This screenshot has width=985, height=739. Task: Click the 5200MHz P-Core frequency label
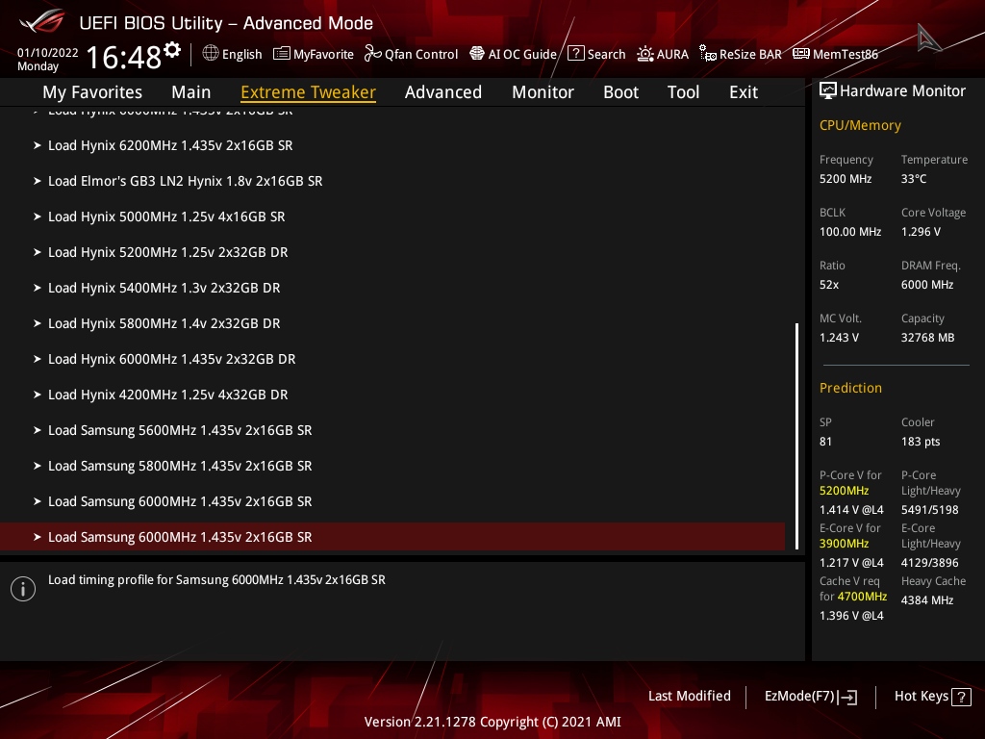(x=844, y=491)
